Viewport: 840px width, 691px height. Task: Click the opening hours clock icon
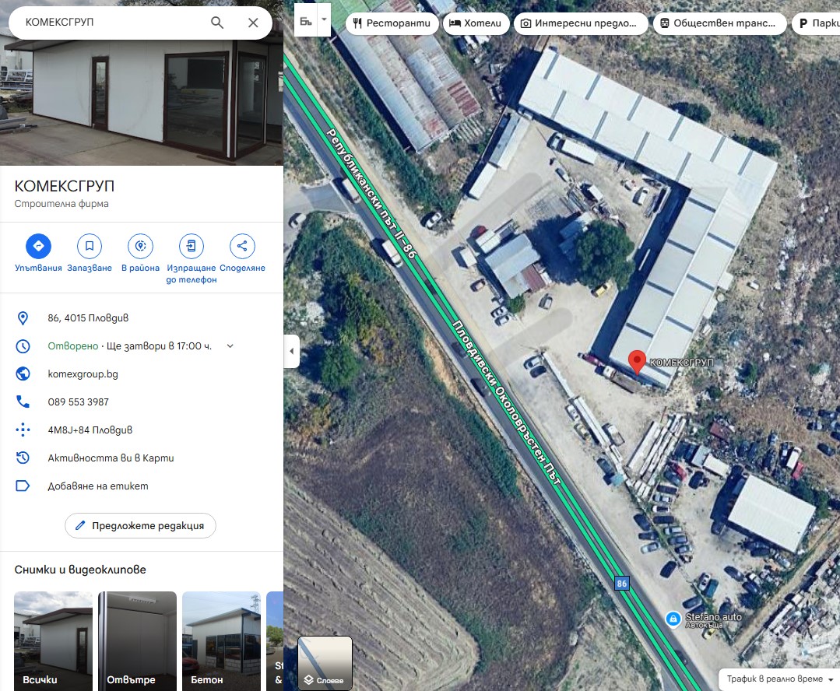point(23,346)
